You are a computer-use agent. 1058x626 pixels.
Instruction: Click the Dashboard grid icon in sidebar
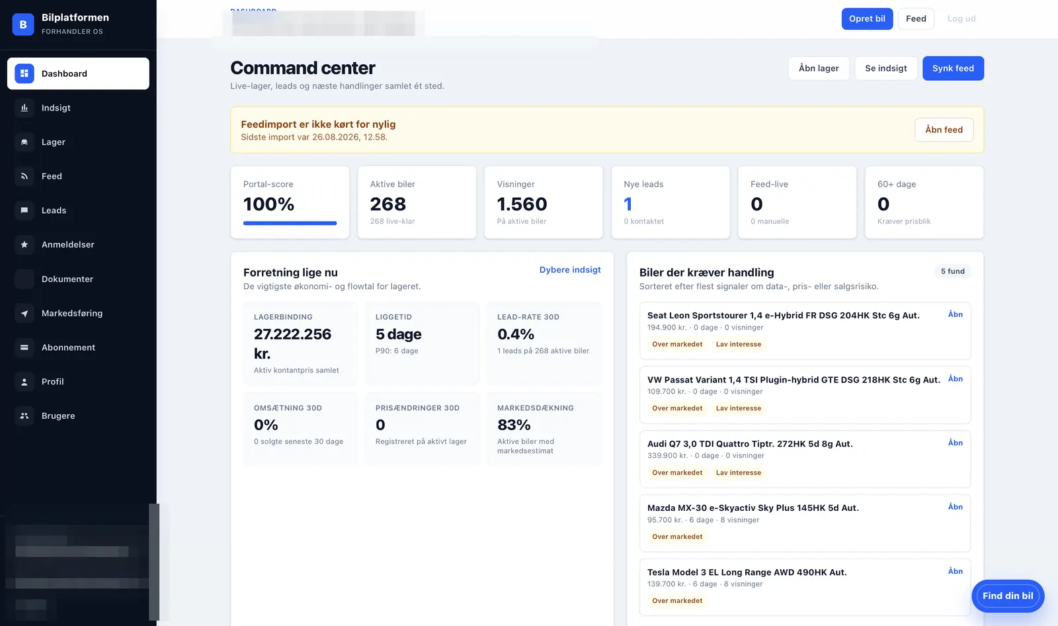click(x=24, y=73)
